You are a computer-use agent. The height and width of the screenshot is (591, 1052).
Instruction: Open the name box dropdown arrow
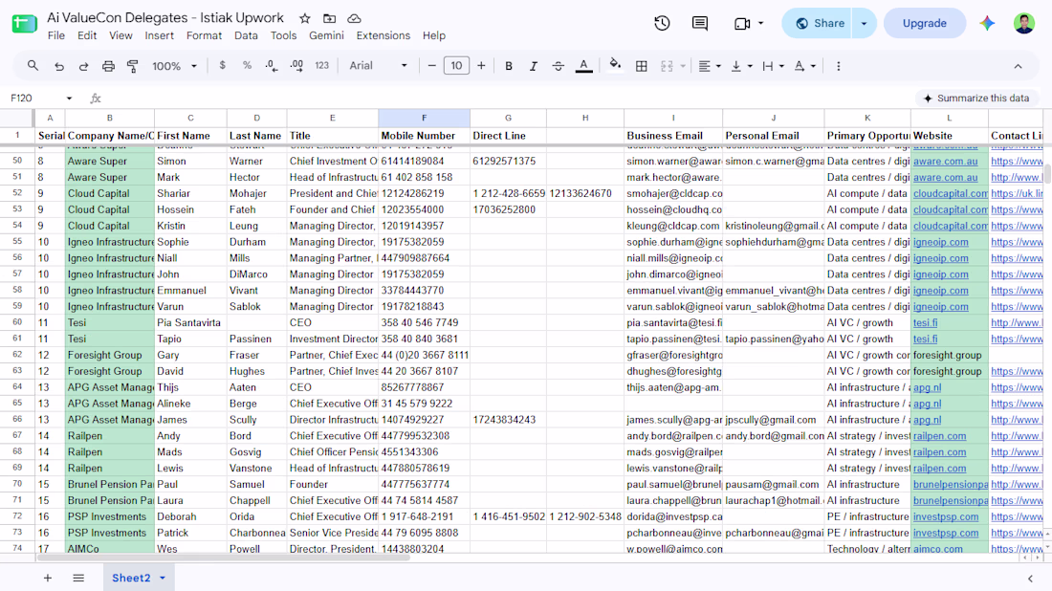69,98
